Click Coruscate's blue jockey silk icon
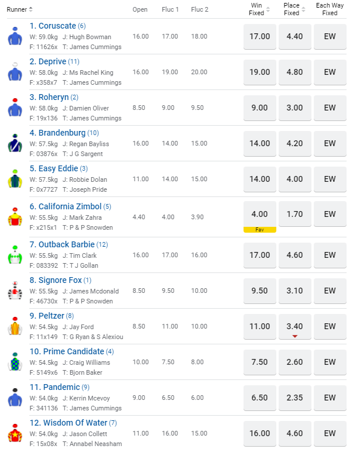This screenshot has height=449, width=353. click(15, 36)
